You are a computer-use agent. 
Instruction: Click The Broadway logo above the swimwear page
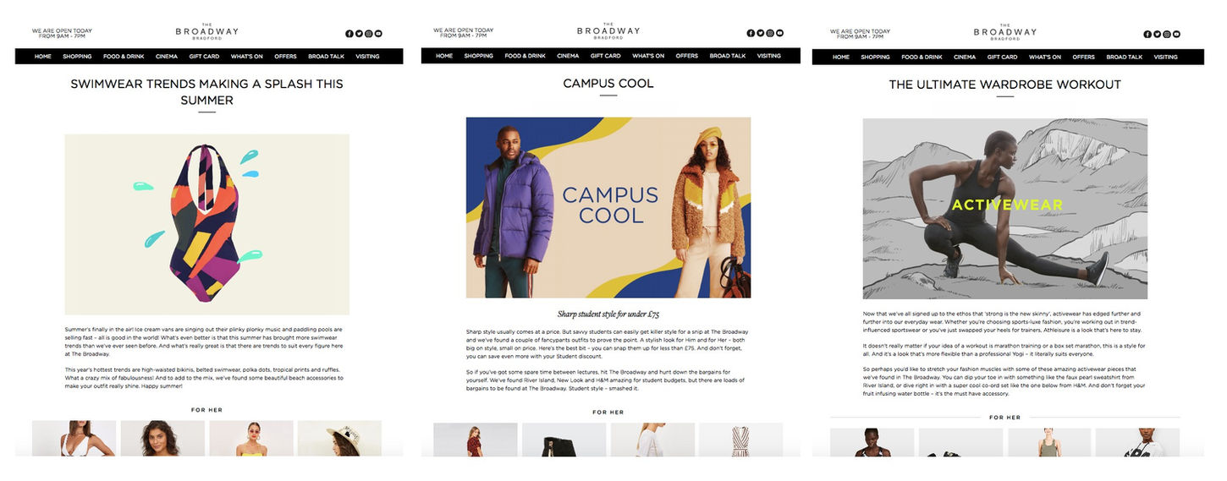point(207,32)
